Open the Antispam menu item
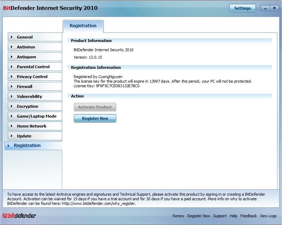This screenshot has width=282, height=225. click(x=35, y=57)
